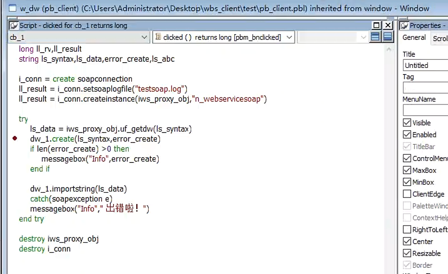Click 'i_conn = create soapconnection' line
This screenshot has height=274, width=448.
76,79
